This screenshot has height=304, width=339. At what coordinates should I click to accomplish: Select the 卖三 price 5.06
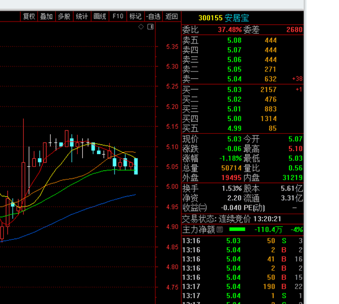[x=234, y=60]
